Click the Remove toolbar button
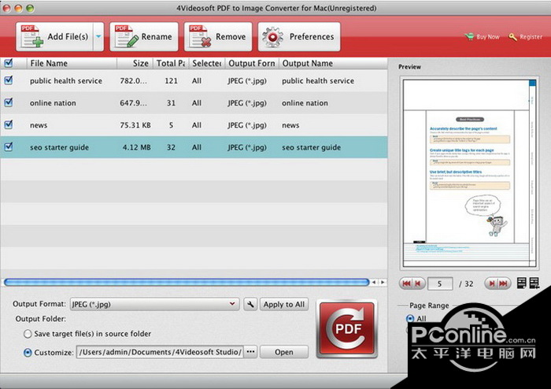 (x=218, y=36)
